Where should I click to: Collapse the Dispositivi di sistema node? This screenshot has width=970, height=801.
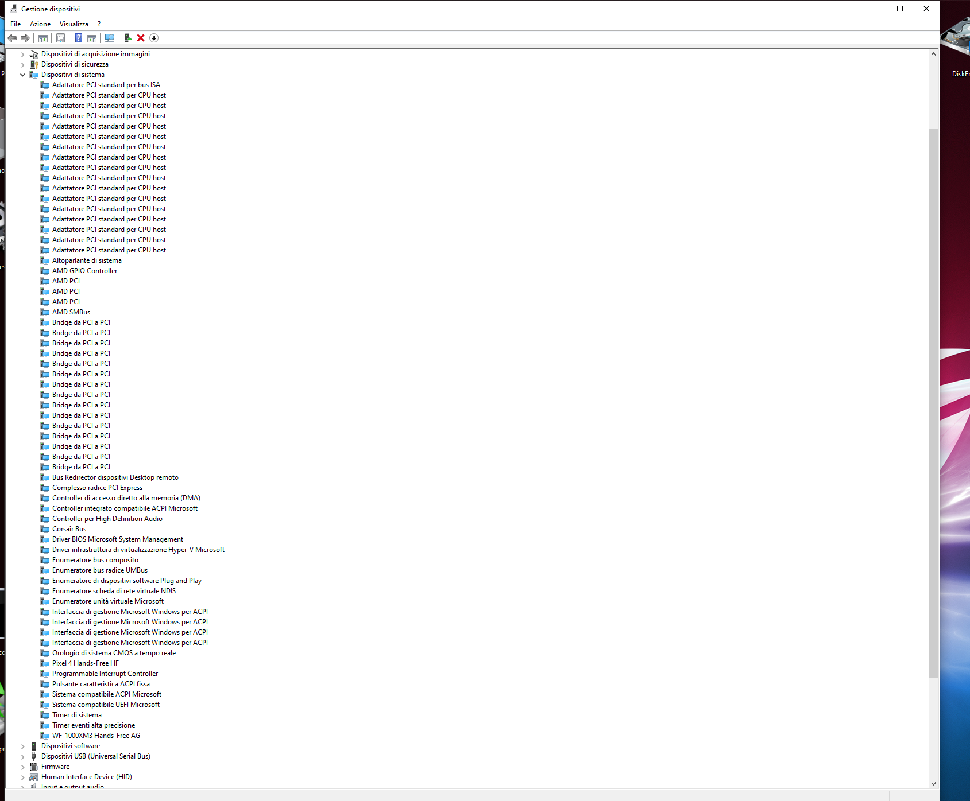pos(23,75)
